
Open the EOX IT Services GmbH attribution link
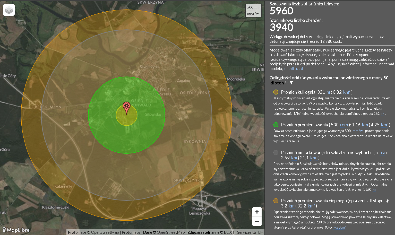(x=243, y=232)
